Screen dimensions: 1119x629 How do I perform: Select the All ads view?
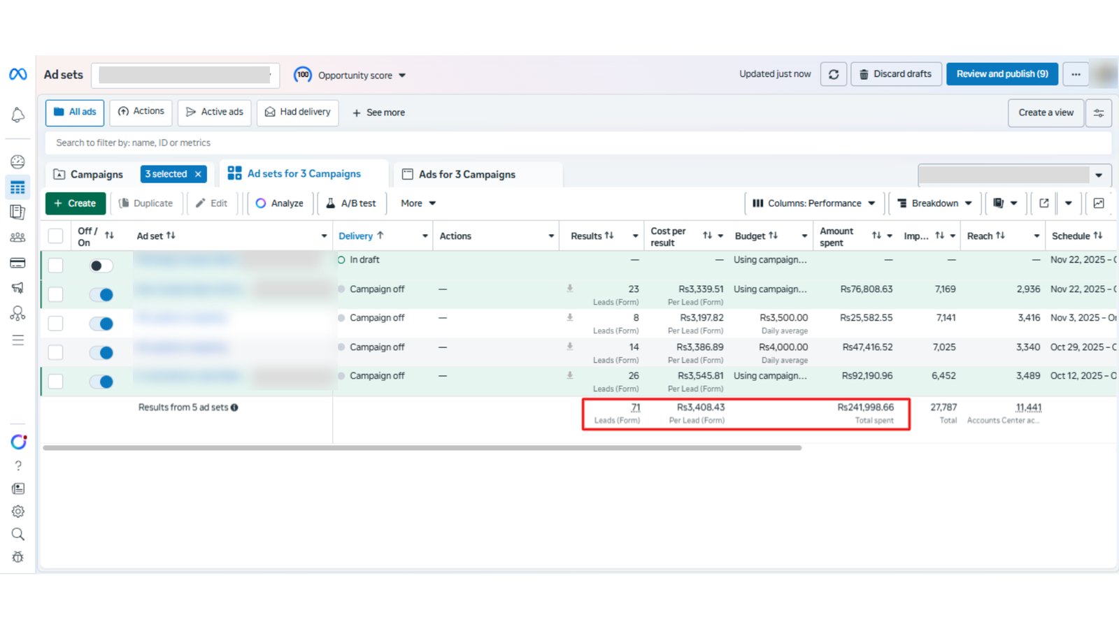pos(75,113)
